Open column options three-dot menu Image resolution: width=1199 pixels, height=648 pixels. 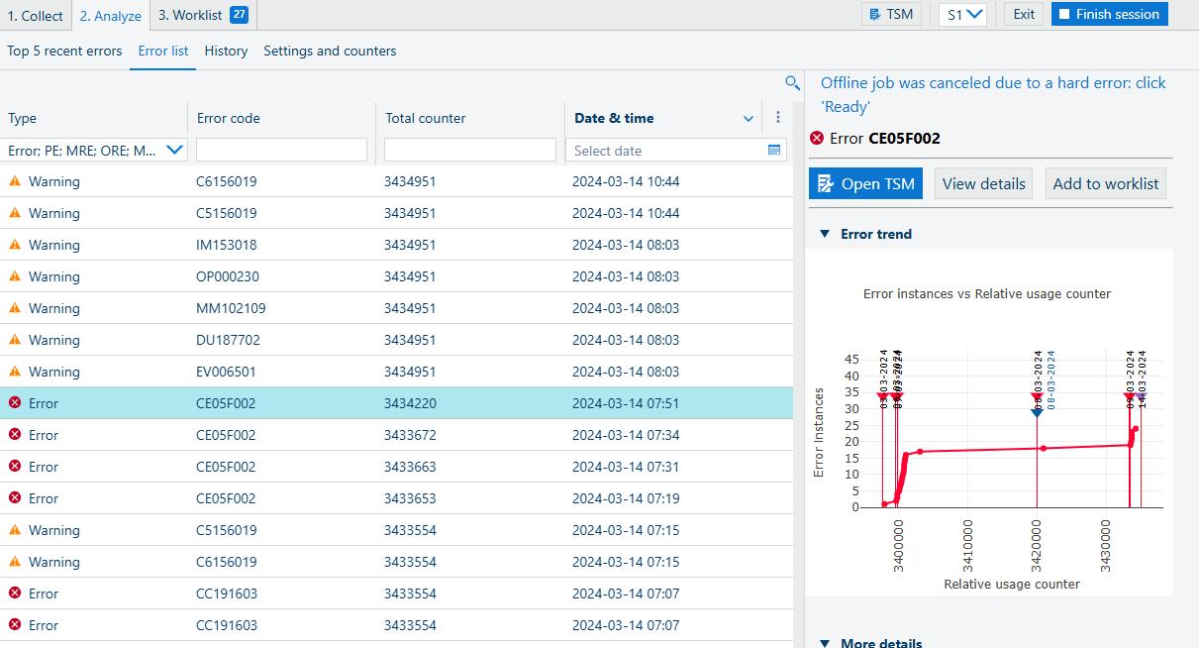pos(778,118)
